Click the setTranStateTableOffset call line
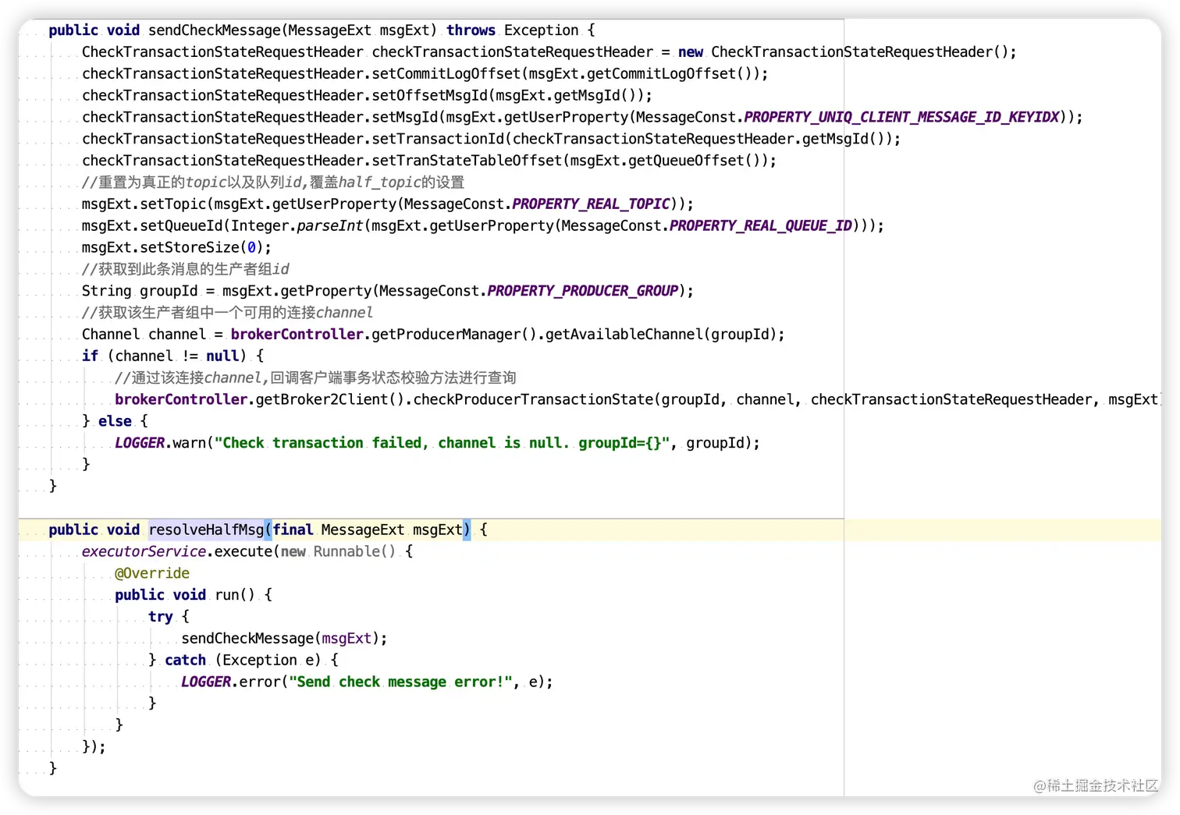This screenshot has width=1180, height=815. pyautogui.click(x=429, y=161)
